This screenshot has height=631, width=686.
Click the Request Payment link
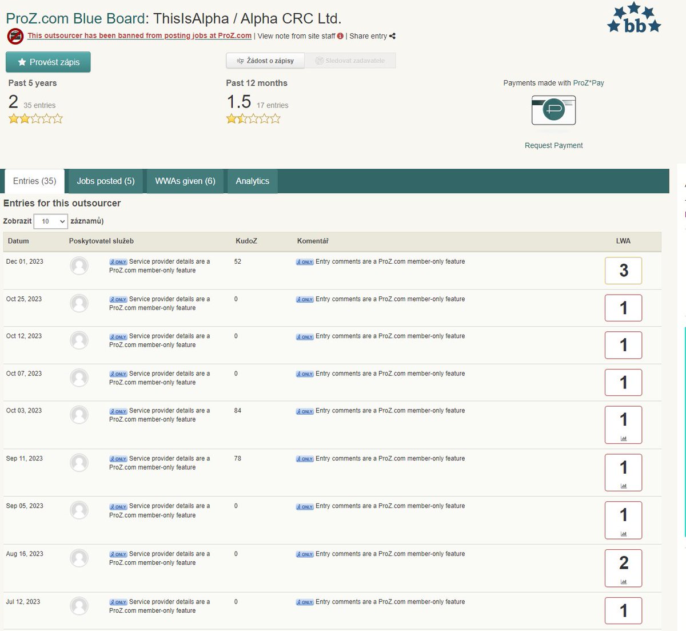(x=554, y=145)
